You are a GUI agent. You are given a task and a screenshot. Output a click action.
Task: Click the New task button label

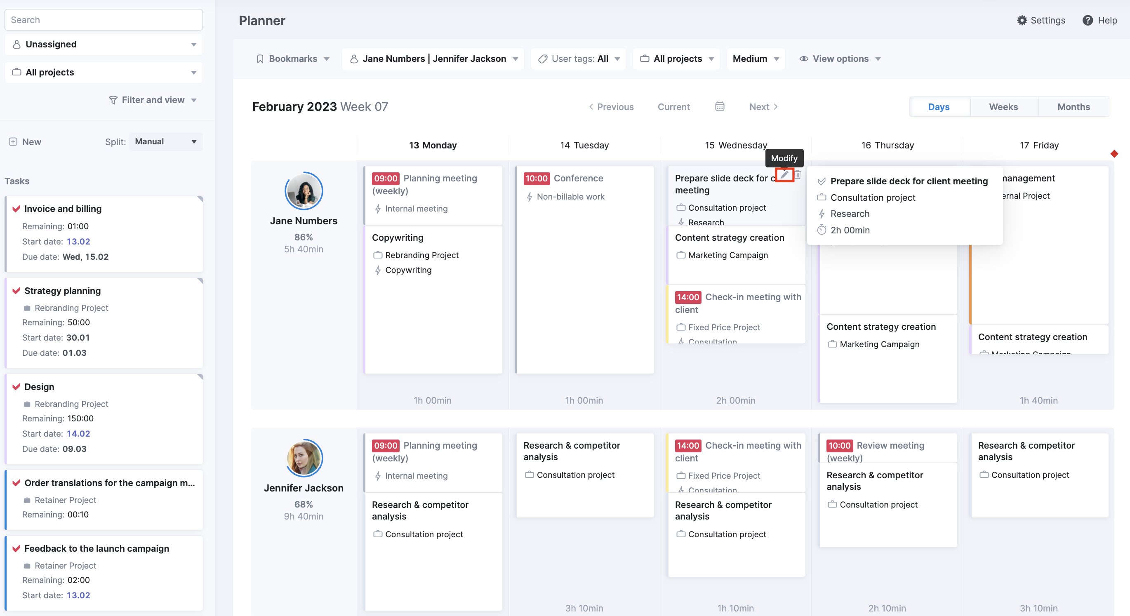pyautogui.click(x=32, y=142)
